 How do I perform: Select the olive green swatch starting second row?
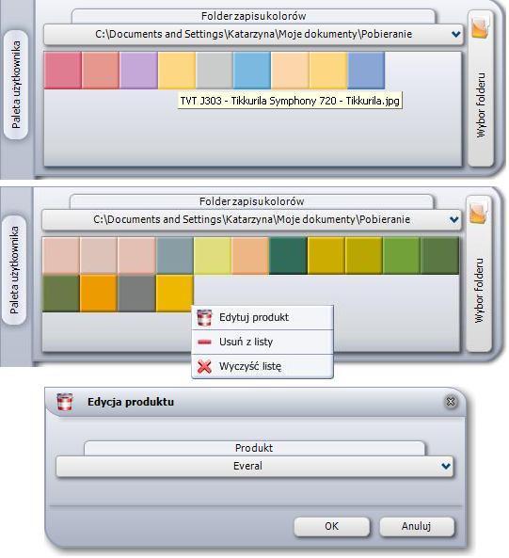pos(61,294)
